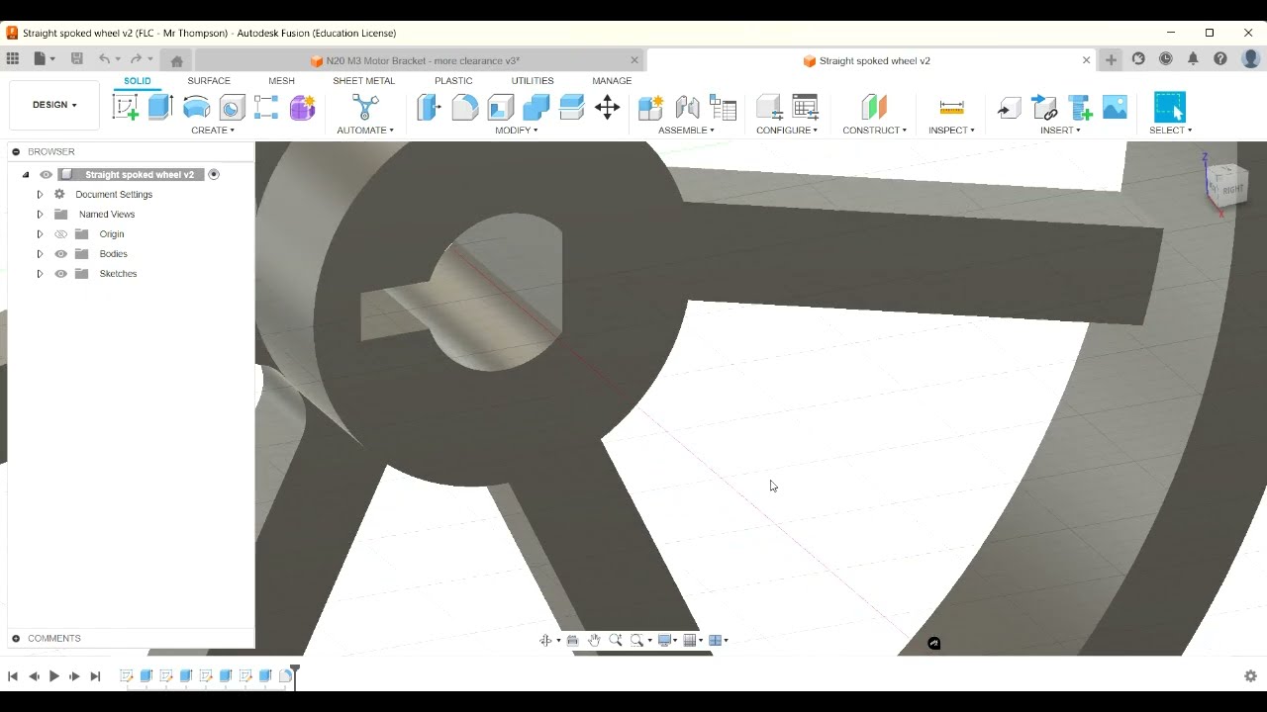Switch to the UTILITIES tab
Viewport: 1267px width, 712px height.
(x=533, y=81)
